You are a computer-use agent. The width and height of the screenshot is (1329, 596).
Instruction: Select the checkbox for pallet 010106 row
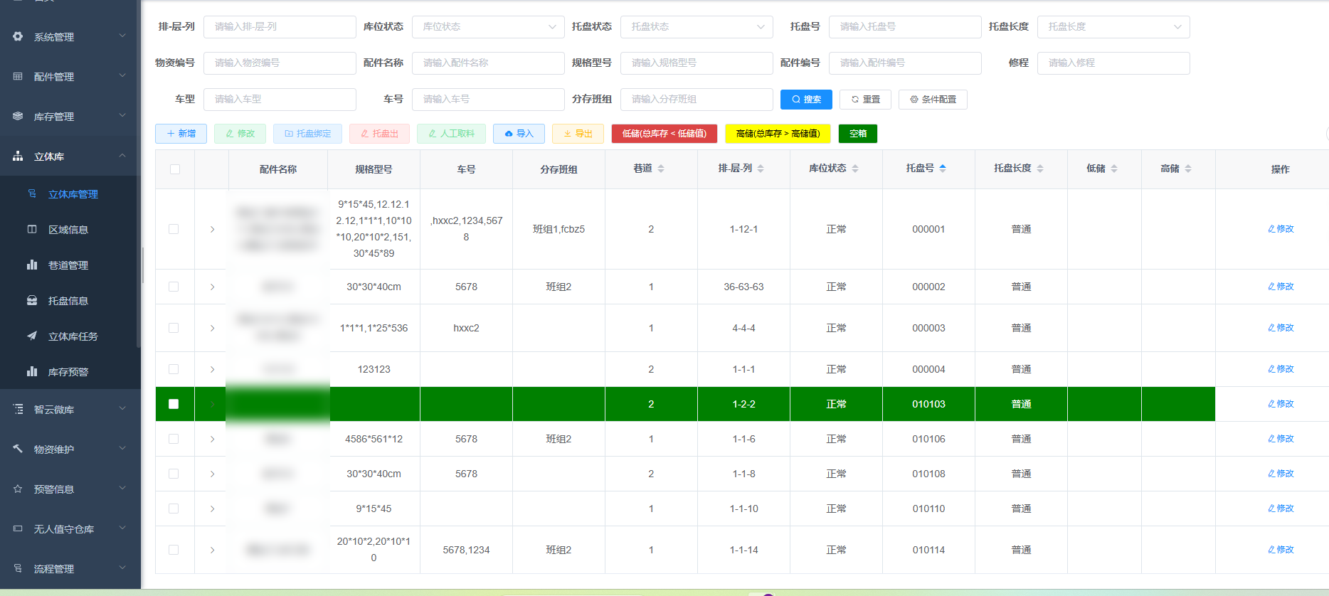click(174, 439)
